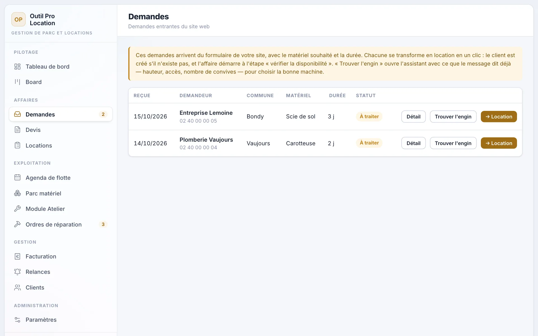Open Module Atelier
The image size is (538, 336).
(61, 209)
